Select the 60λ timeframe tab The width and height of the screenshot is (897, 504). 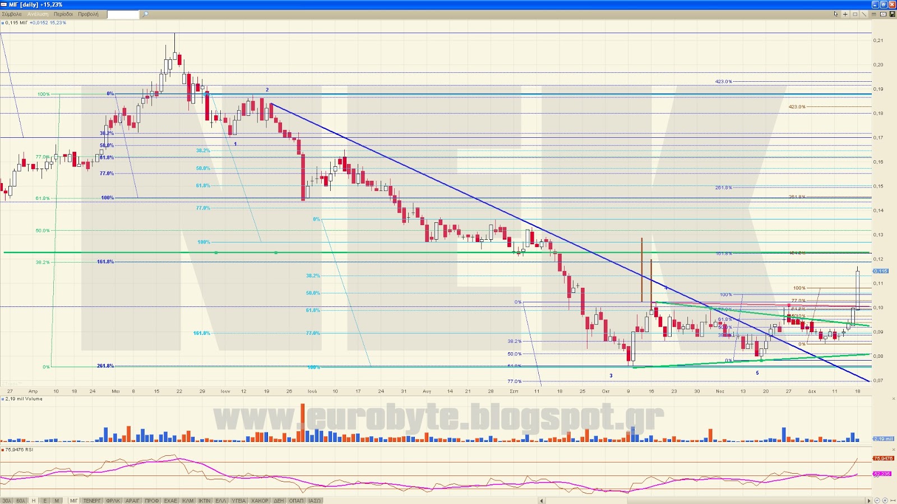coord(21,501)
